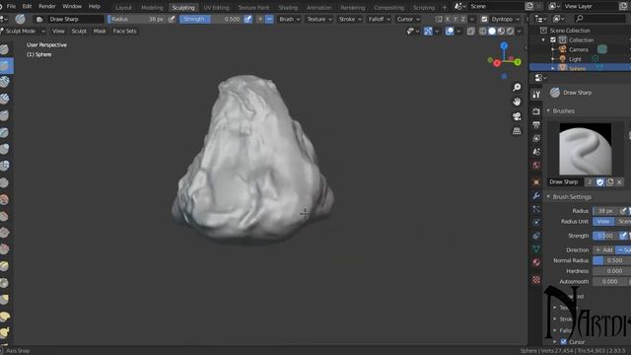This screenshot has height=355, width=631.
Task: Toggle Z axis symmetry
Action: coord(463,19)
